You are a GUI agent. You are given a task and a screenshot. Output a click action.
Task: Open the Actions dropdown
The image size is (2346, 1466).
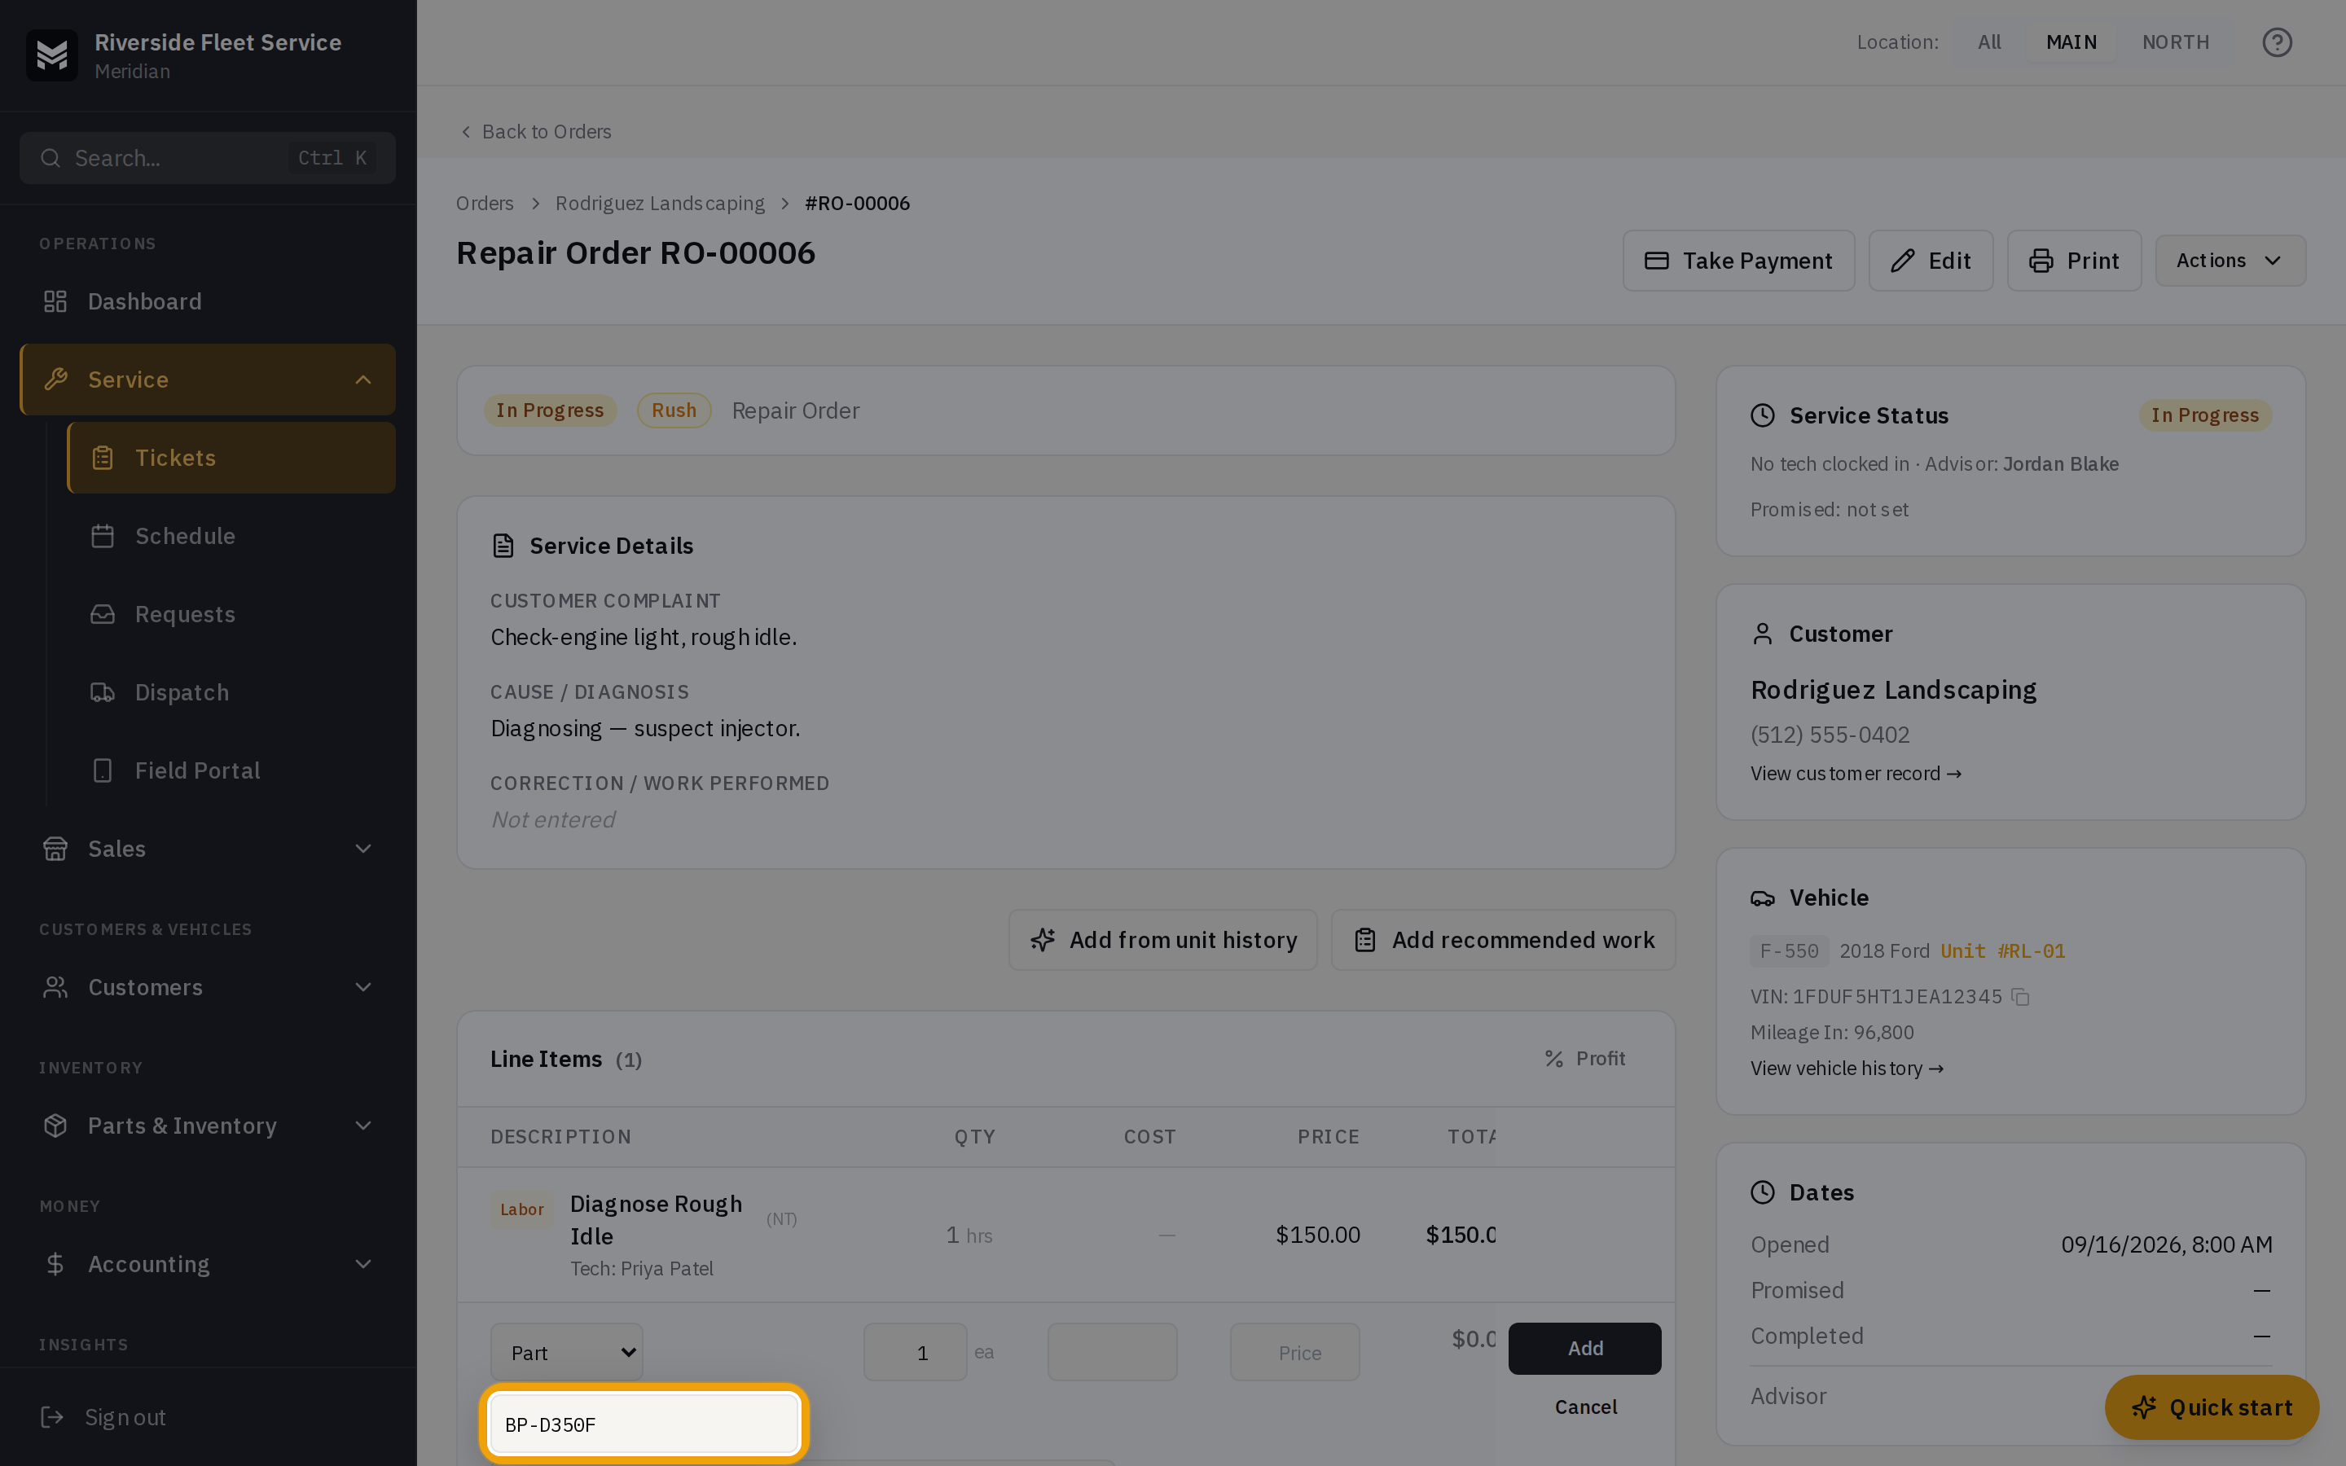pos(2230,261)
